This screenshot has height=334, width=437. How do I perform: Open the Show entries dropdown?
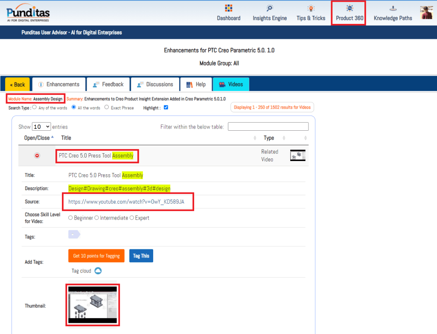(41, 126)
